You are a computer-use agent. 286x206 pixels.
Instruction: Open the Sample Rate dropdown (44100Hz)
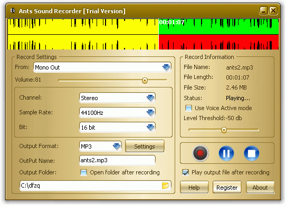[x=117, y=113]
